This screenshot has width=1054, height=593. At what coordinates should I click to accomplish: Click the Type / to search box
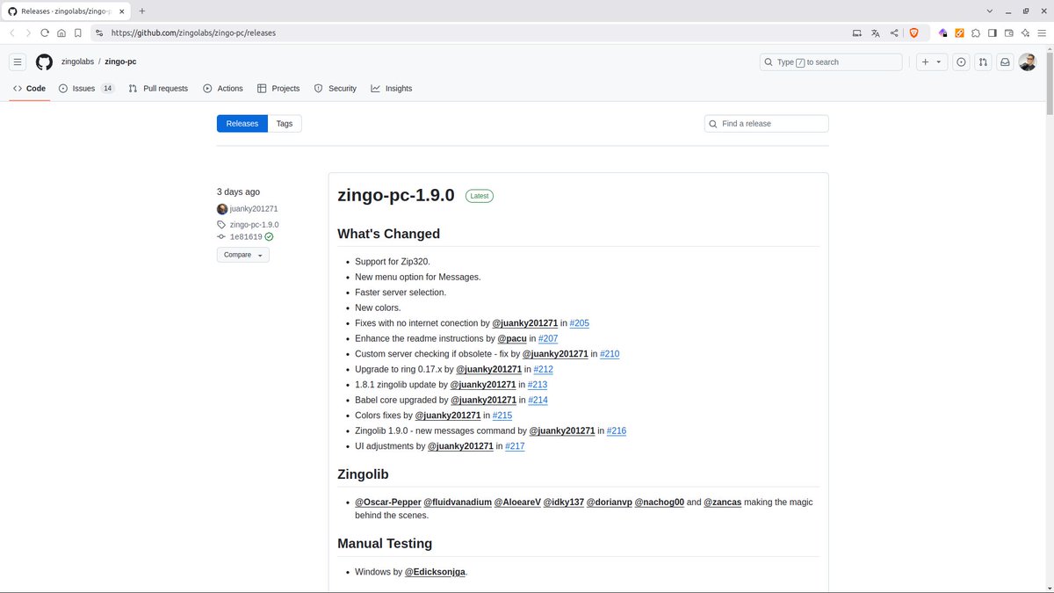(831, 62)
